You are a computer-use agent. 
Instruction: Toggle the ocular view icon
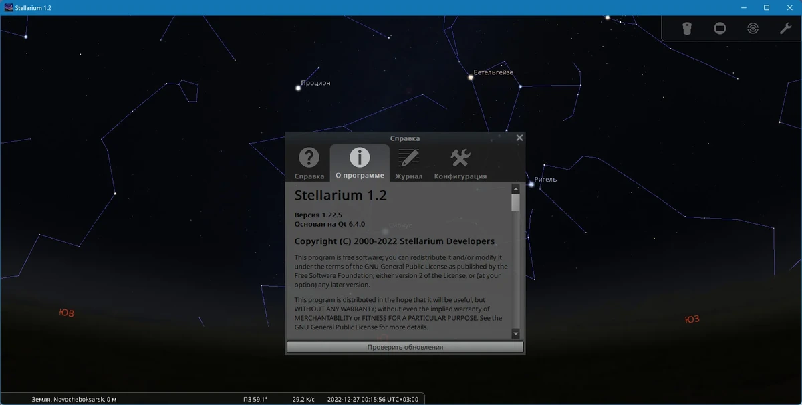point(687,29)
